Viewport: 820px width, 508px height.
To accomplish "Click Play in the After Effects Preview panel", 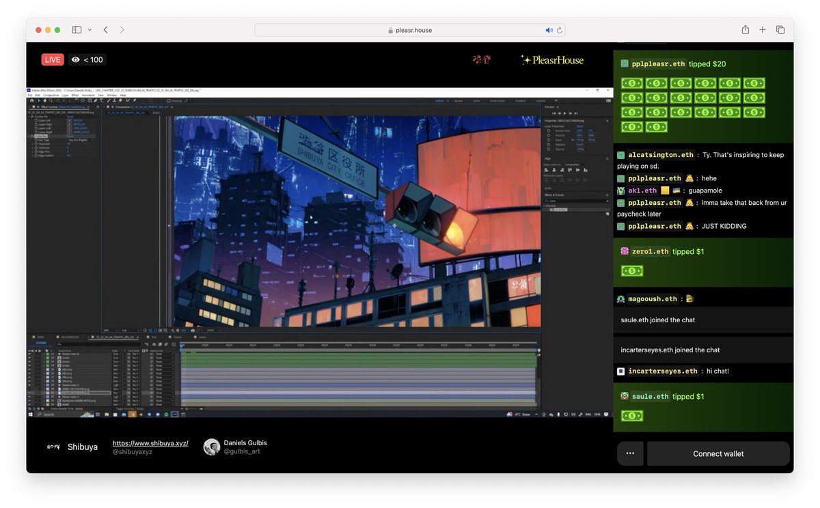I will tap(565, 113).
